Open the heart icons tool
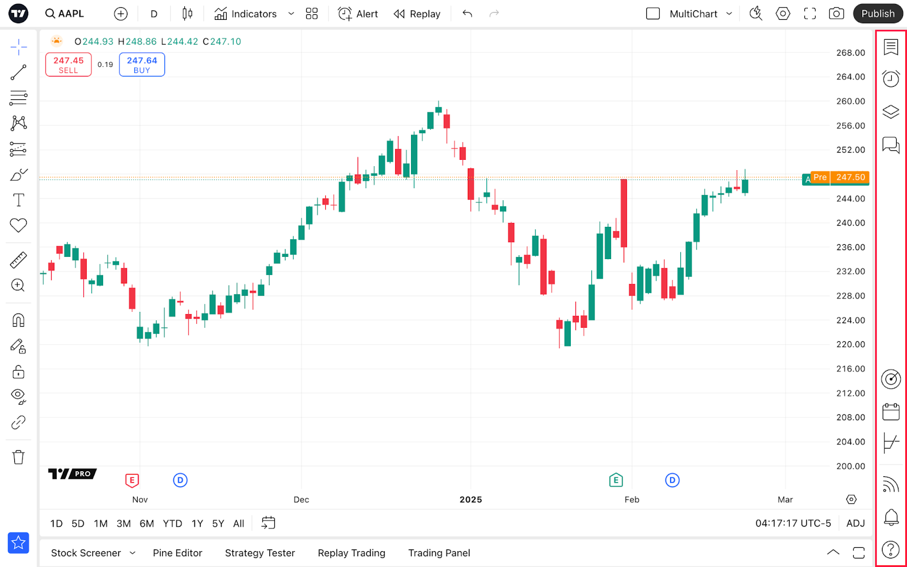The image size is (907, 567). point(18,225)
